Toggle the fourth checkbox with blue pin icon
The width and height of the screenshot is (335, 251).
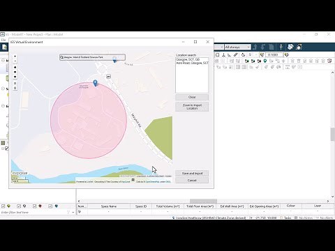[50, 206]
